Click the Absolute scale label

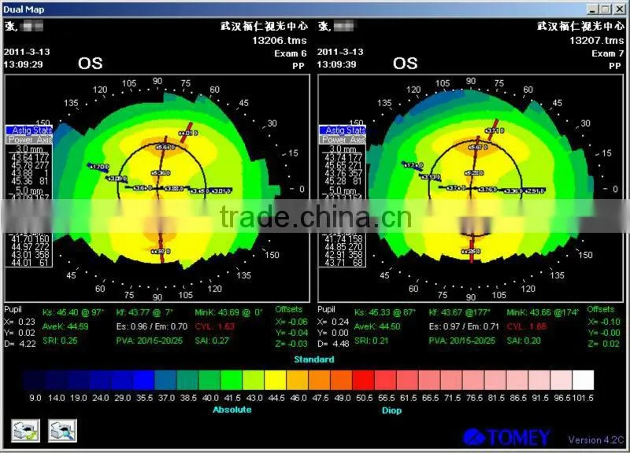[232, 410]
